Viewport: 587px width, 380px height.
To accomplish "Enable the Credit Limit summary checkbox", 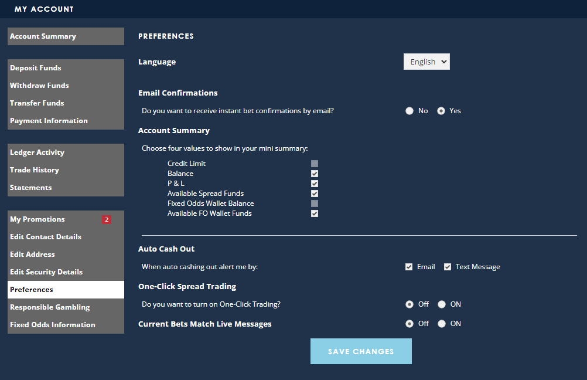I will [315, 164].
